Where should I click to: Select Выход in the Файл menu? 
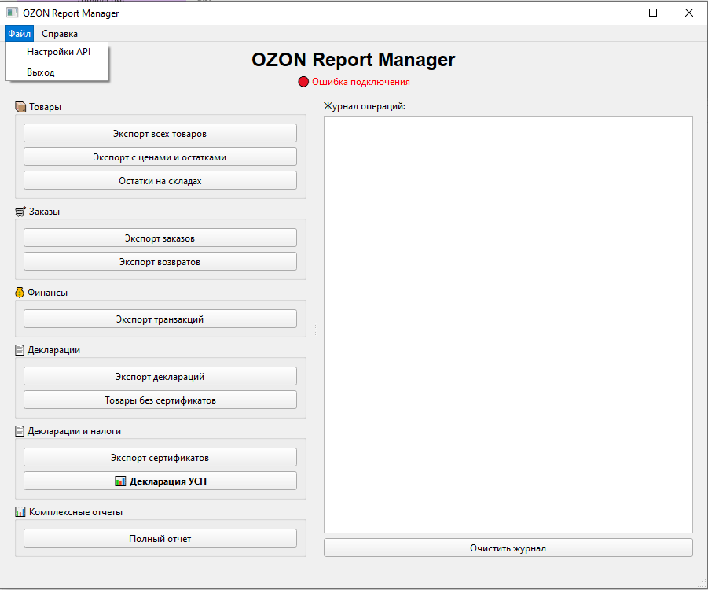[x=41, y=72]
